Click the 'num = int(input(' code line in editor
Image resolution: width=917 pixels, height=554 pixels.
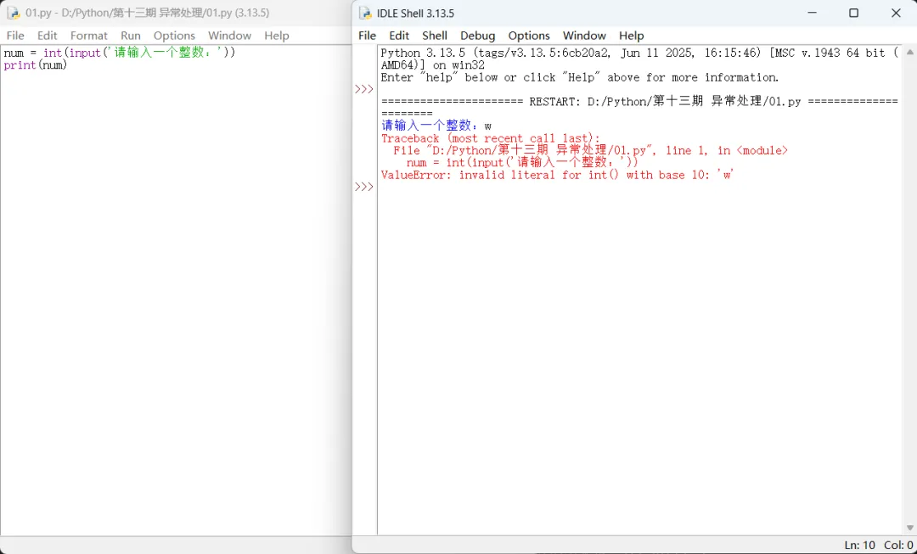[x=120, y=53]
